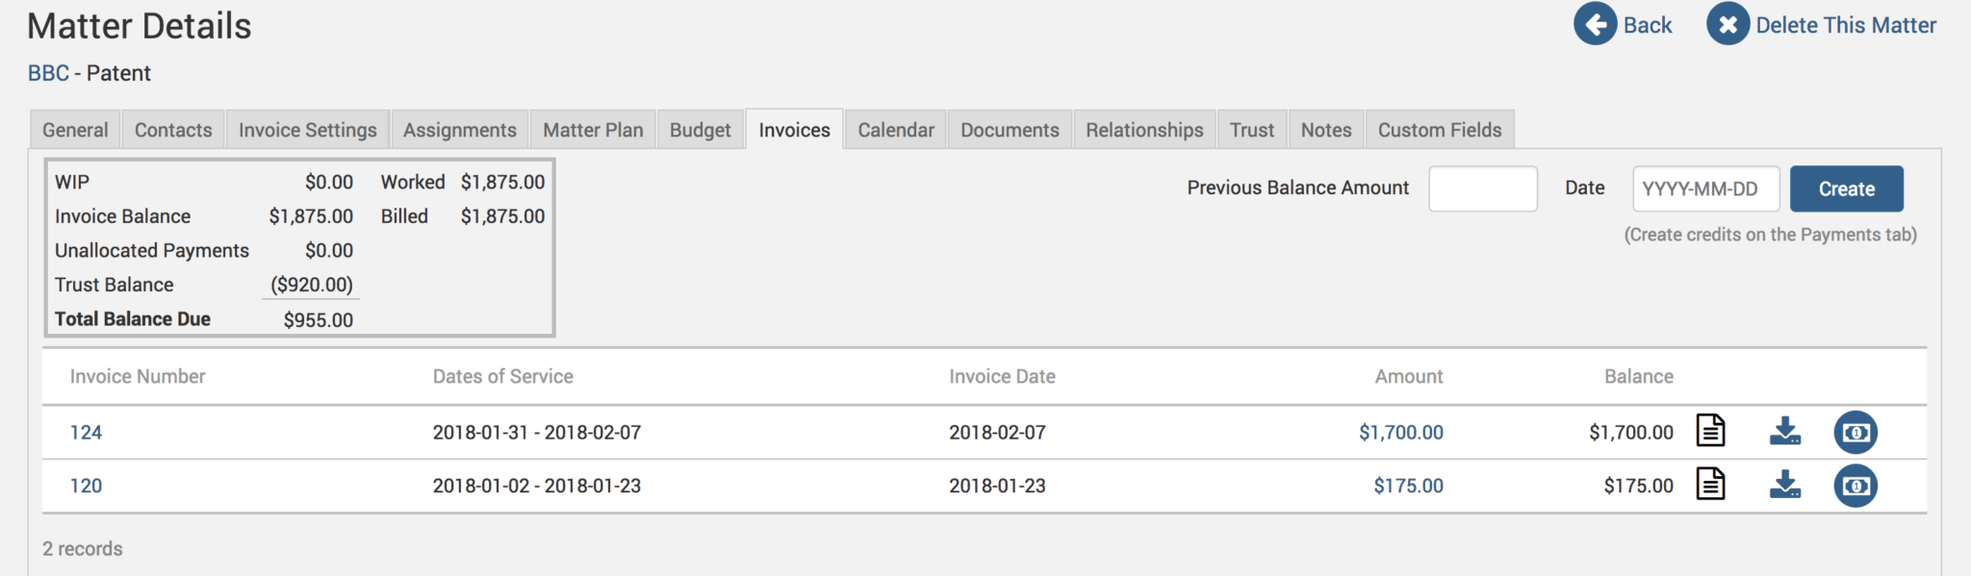1971x576 pixels.
Task: Download invoice 124 using download icon
Action: (x=1784, y=431)
